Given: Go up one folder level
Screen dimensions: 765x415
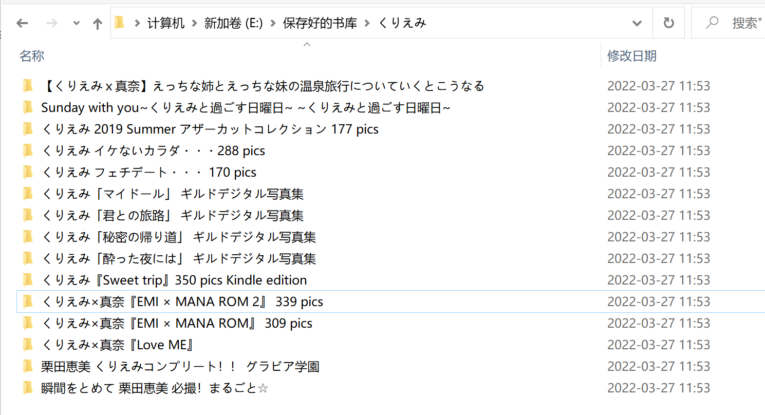Looking at the screenshot, I should point(98,24).
